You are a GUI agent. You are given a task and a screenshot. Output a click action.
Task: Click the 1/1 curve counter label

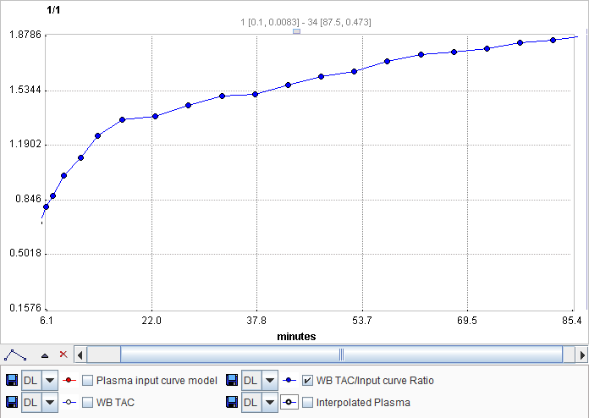[53, 10]
